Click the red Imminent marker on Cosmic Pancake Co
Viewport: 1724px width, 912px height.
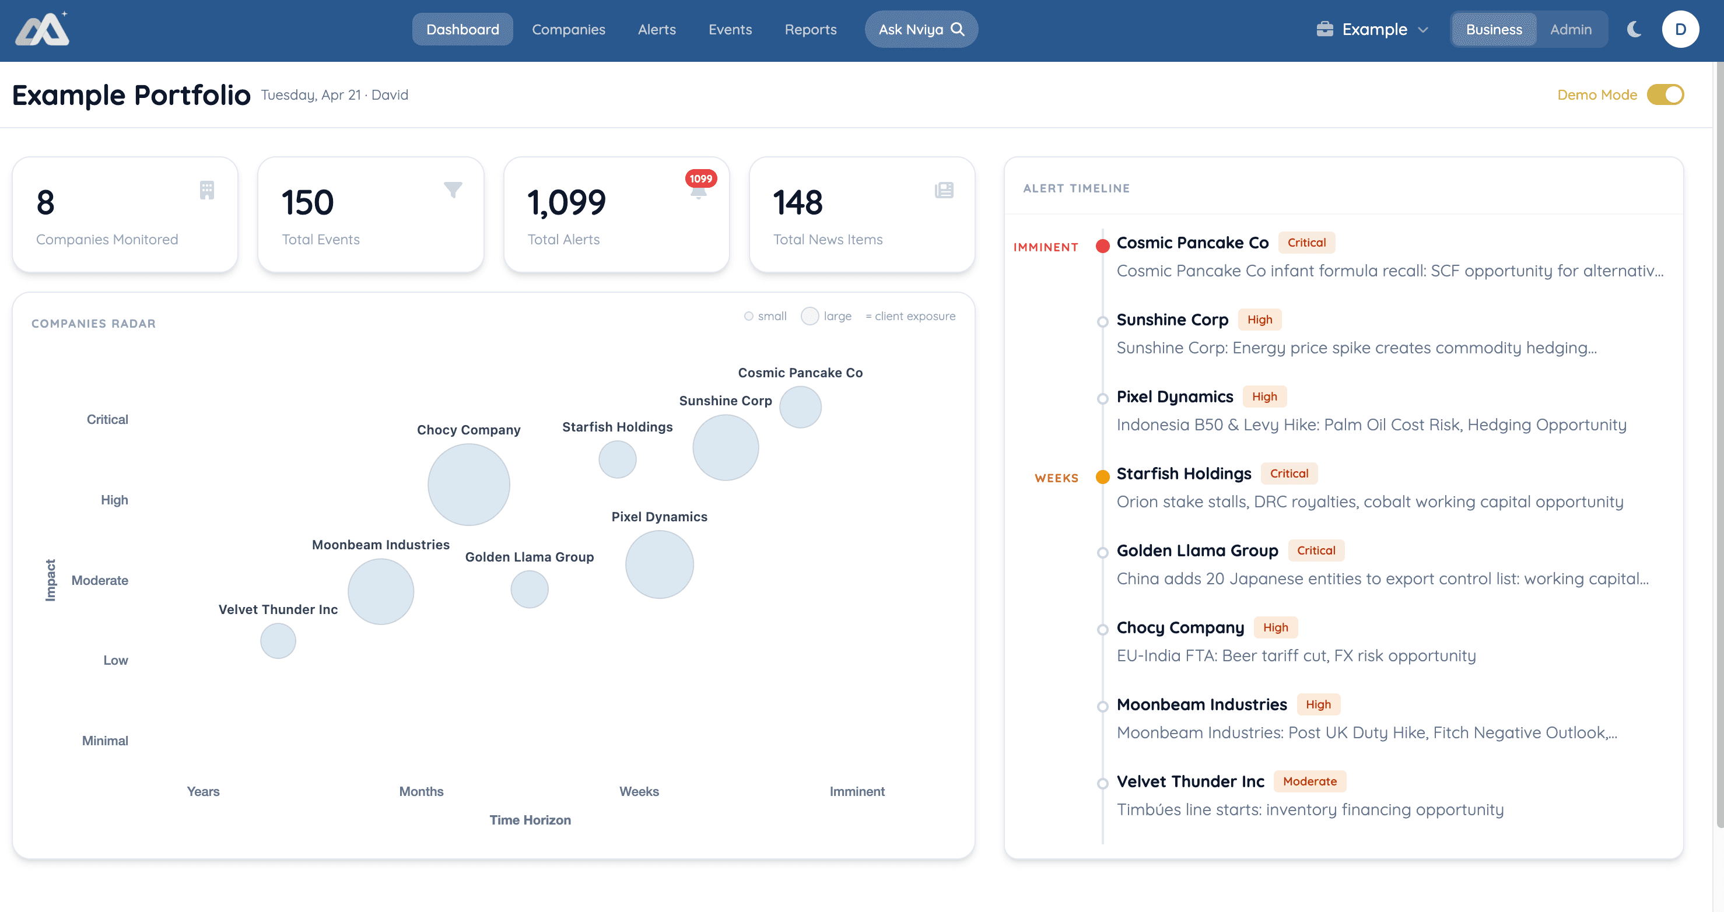point(1102,245)
